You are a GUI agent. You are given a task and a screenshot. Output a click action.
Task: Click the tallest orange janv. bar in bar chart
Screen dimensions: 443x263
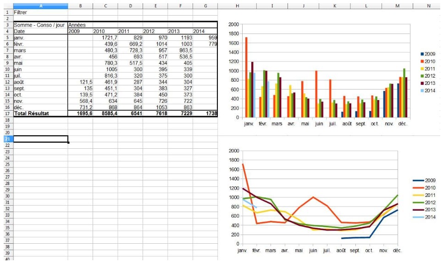click(x=246, y=77)
